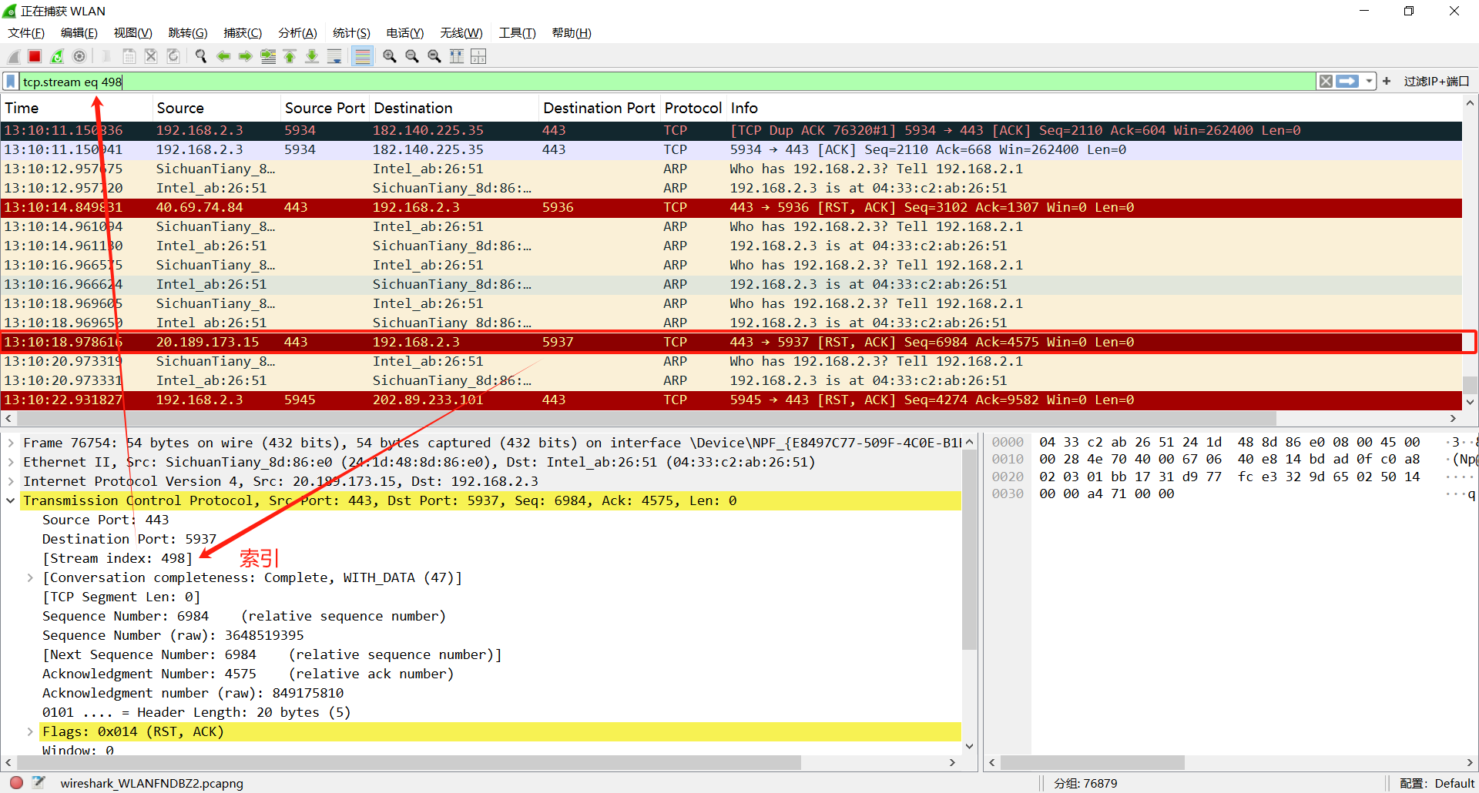Zoom out on packet text
Image resolution: width=1479 pixels, height=793 pixels.
pos(412,56)
